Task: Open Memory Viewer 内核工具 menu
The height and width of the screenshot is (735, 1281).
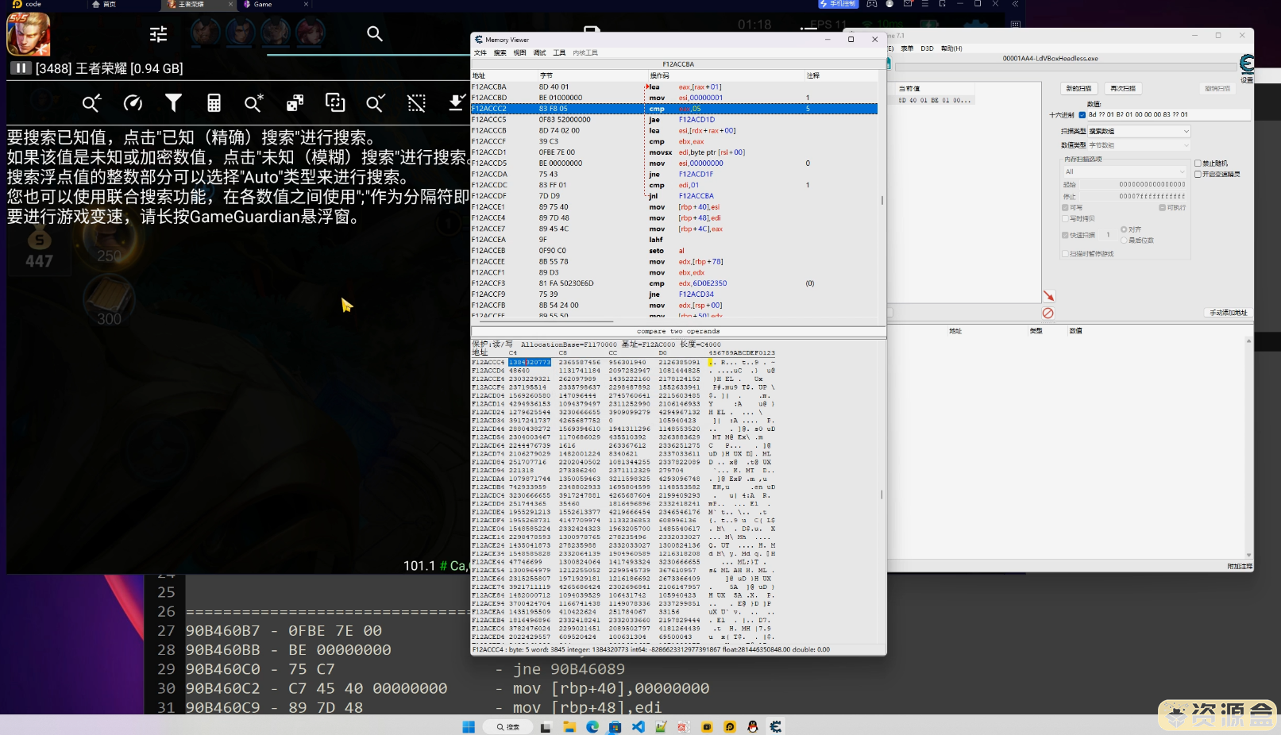Action: click(x=585, y=53)
